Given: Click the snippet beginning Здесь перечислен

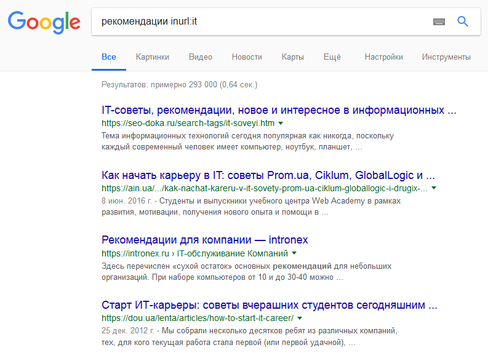Looking at the screenshot, I should coord(246,271).
